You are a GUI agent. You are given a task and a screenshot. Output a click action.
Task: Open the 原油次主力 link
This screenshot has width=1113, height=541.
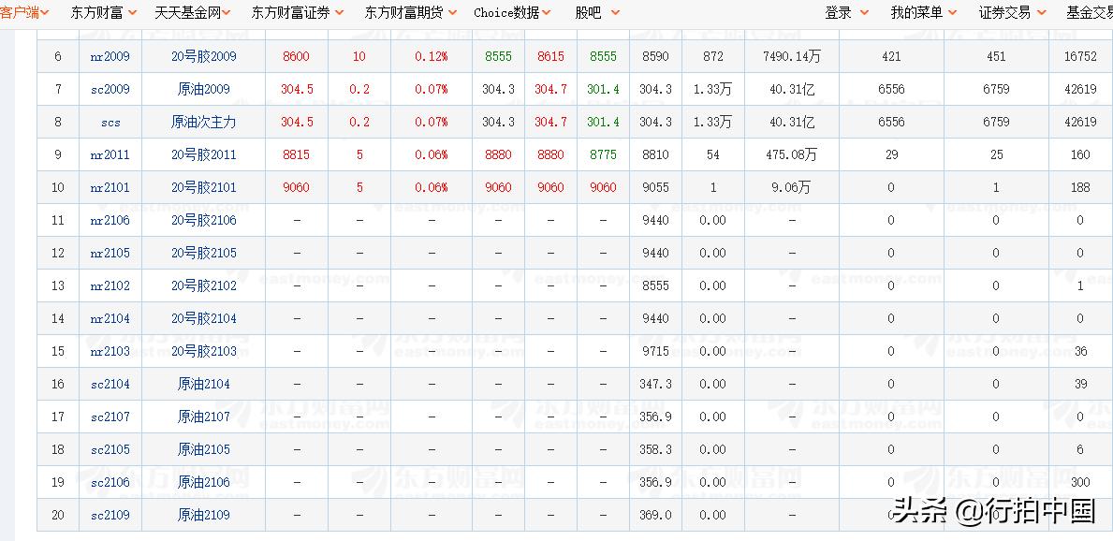(204, 122)
